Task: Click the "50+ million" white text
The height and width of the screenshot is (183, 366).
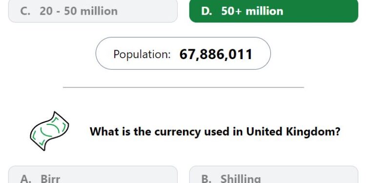Action: 252,11
